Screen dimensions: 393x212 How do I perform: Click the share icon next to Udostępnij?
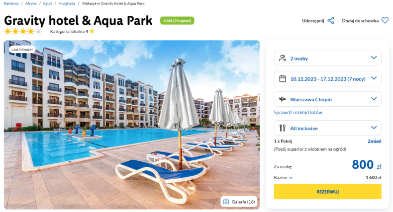(x=331, y=20)
